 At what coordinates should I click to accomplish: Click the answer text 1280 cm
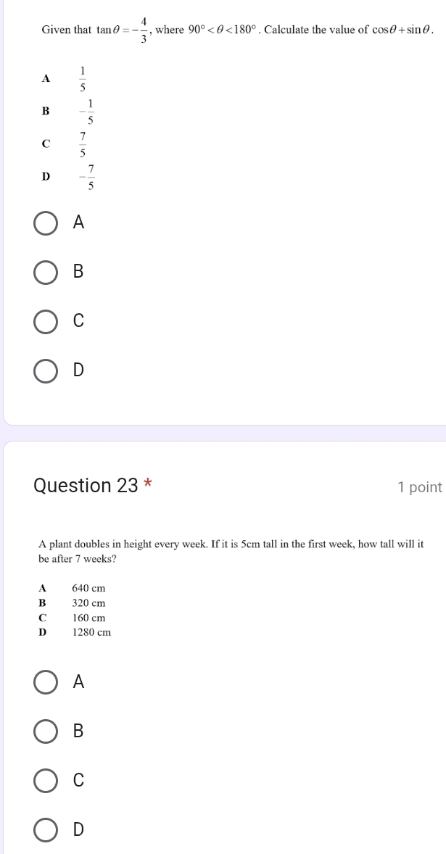(92, 633)
